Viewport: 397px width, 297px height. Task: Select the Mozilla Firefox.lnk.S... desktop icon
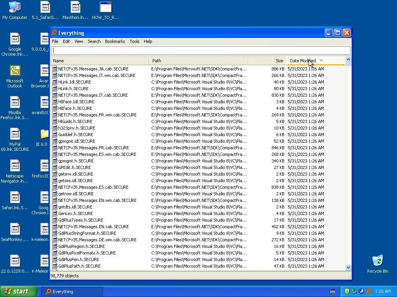tap(15, 109)
